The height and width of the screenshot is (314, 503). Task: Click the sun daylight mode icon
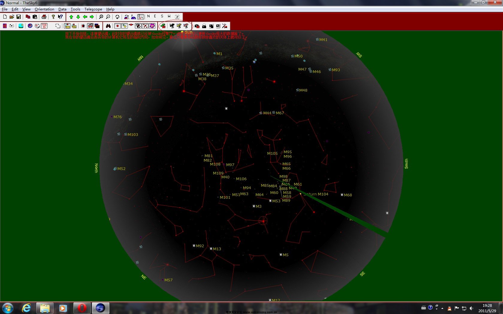click(83, 26)
